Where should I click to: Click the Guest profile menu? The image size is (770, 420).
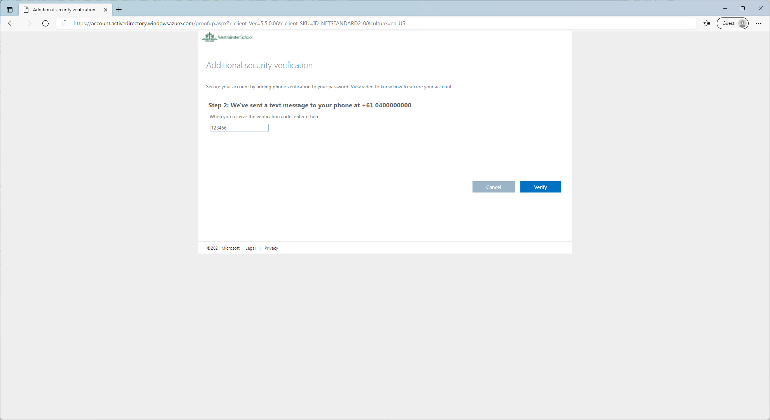[732, 23]
